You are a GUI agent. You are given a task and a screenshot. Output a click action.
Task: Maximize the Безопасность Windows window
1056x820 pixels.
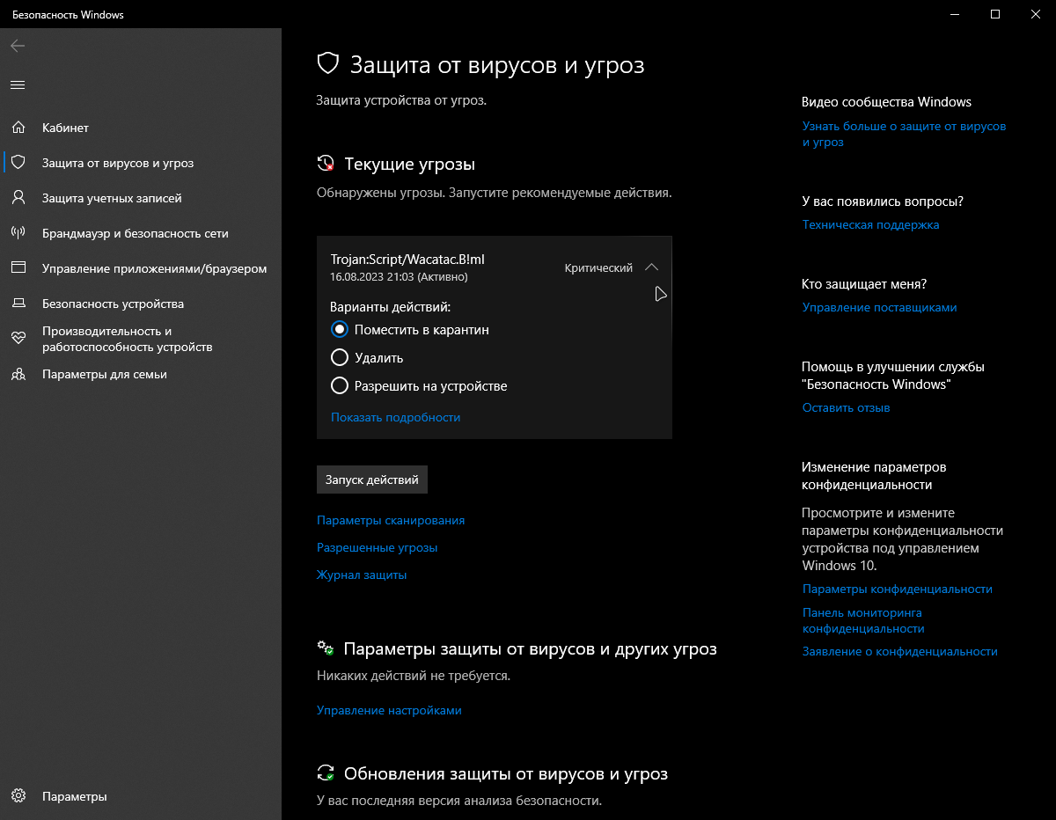point(994,14)
